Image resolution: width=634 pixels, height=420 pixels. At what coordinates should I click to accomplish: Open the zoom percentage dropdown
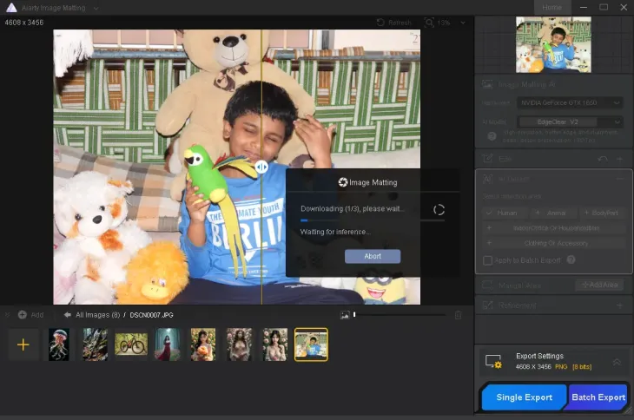(462, 23)
